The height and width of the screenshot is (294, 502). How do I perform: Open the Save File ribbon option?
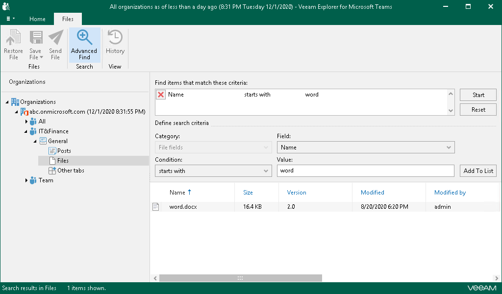[35, 45]
